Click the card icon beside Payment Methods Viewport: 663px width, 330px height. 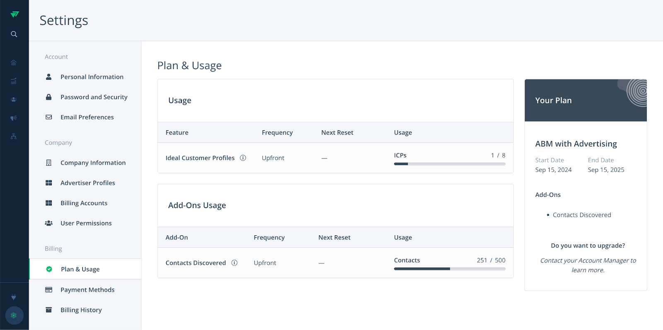click(48, 289)
